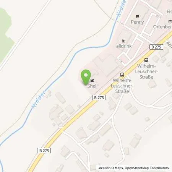This screenshot has height=172, width=172.
Task: Open the OpenStreetMap Contributors attribution
Action: 147,168
